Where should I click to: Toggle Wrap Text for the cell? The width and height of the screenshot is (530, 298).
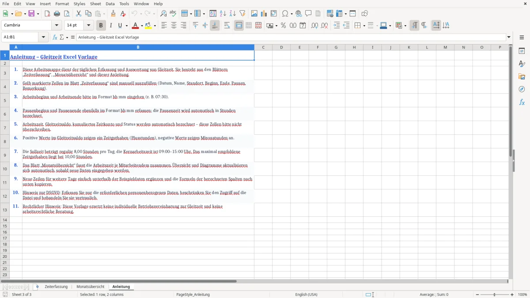227,26
